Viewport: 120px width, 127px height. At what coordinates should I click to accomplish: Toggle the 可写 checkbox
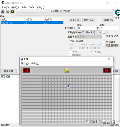coord(70,52)
